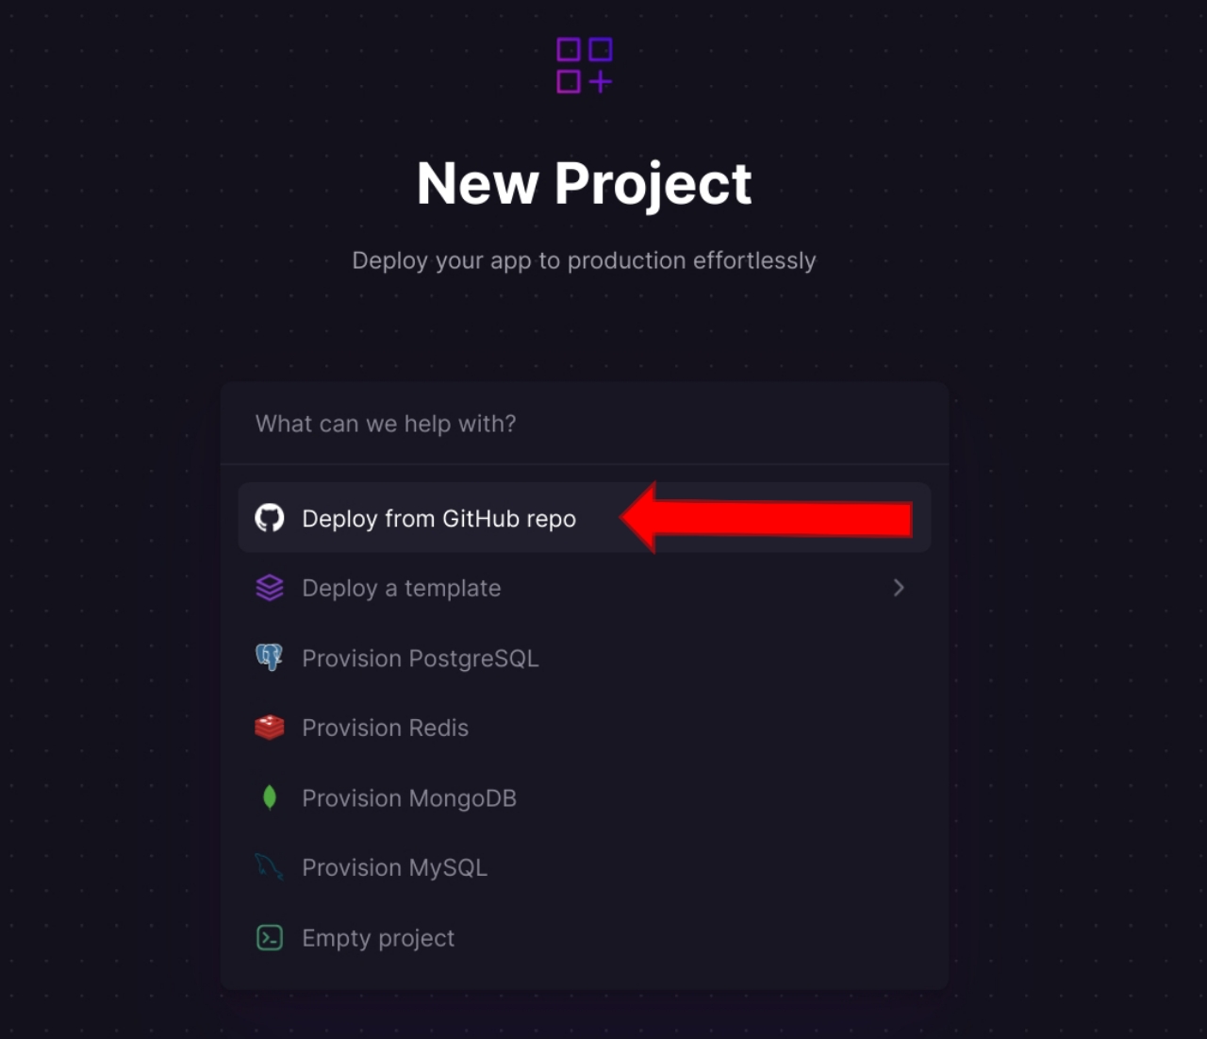Click the MySQL dolphin icon

[270, 867]
